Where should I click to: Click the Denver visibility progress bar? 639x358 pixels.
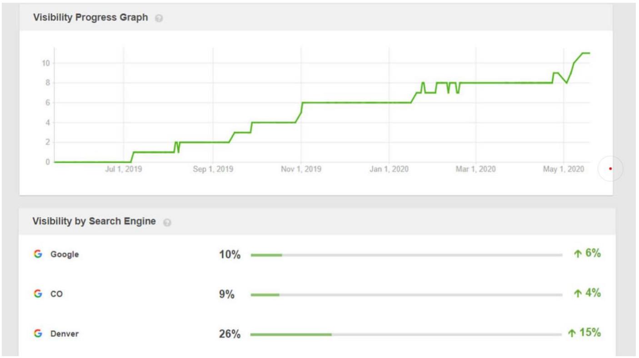point(406,334)
